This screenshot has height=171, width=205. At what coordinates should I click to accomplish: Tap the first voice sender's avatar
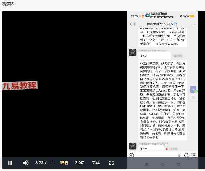pyautogui.click(x=133, y=53)
